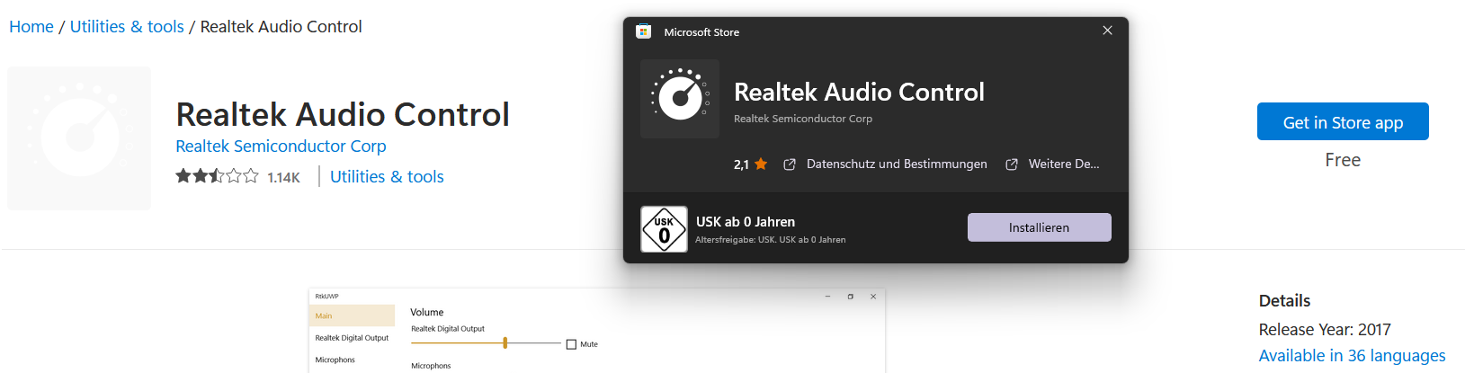The image size is (1465, 373).
Task: Click Realtek Semiconductor Corp publisher link
Action: point(281,146)
